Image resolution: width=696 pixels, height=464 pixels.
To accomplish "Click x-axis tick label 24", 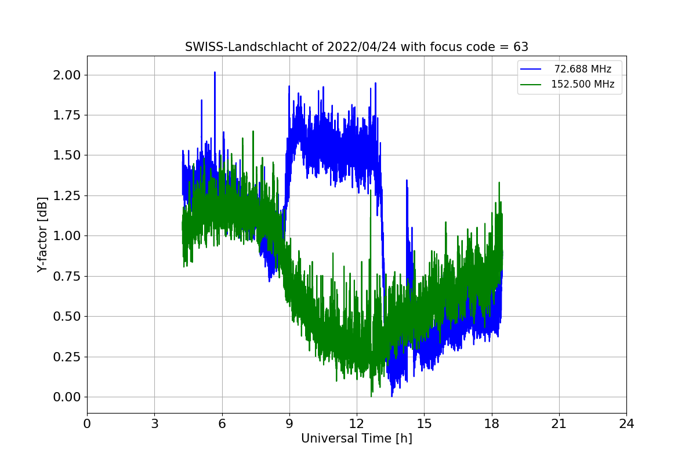I will click(626, 424).
